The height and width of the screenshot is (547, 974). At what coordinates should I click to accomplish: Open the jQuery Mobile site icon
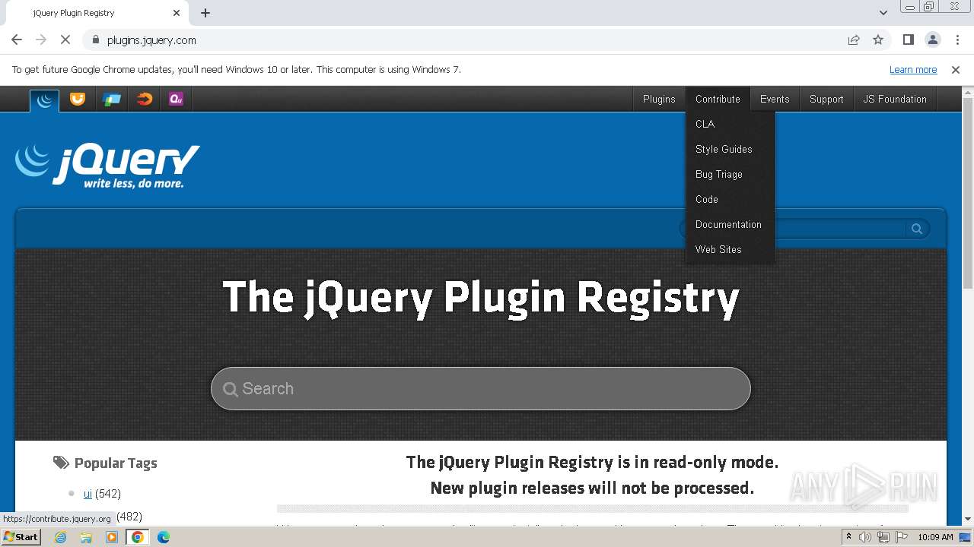111,99
